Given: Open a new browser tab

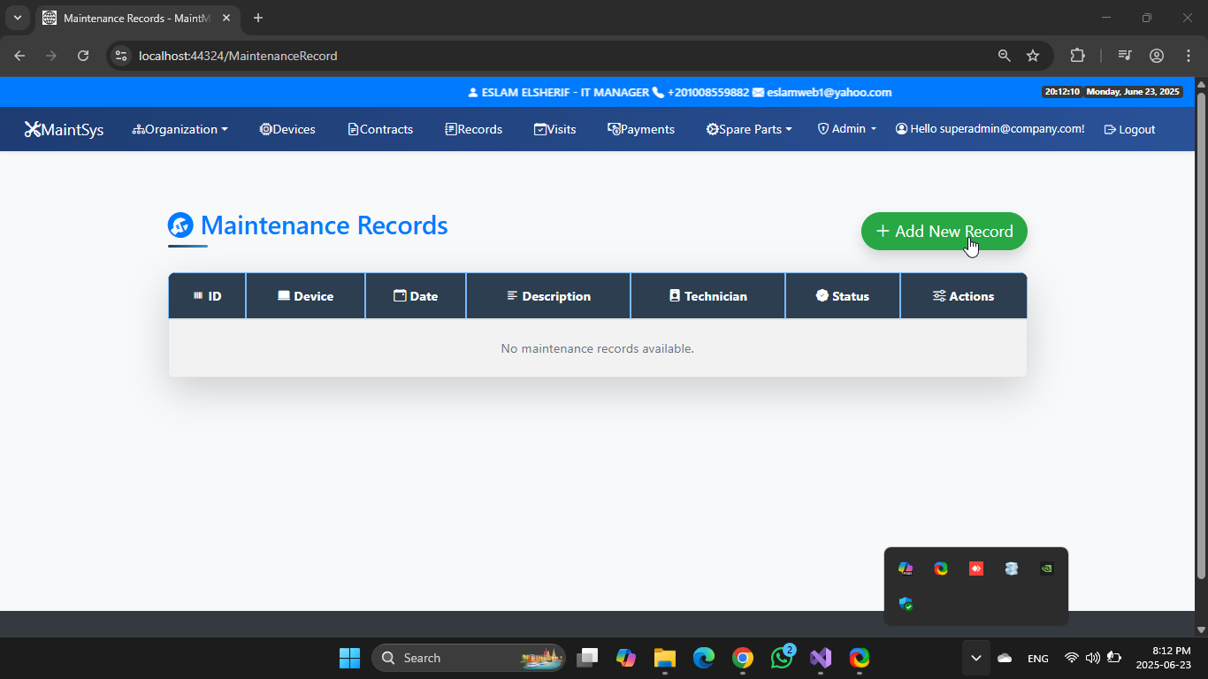Looking at the screenshot, I should pos(258,18).
